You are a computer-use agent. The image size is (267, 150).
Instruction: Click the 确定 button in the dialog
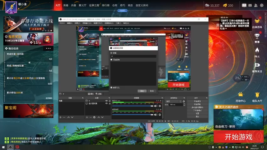click(x=142, y=91)
